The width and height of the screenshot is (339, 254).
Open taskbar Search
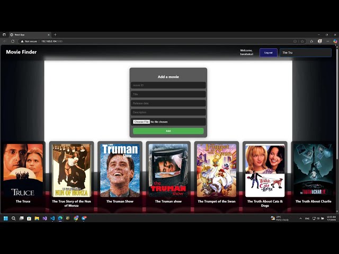[x=13, y=219]
